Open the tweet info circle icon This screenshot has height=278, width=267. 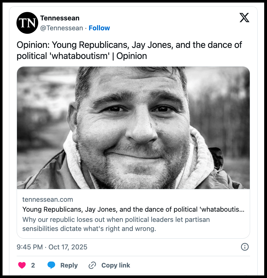click(245, 247)
